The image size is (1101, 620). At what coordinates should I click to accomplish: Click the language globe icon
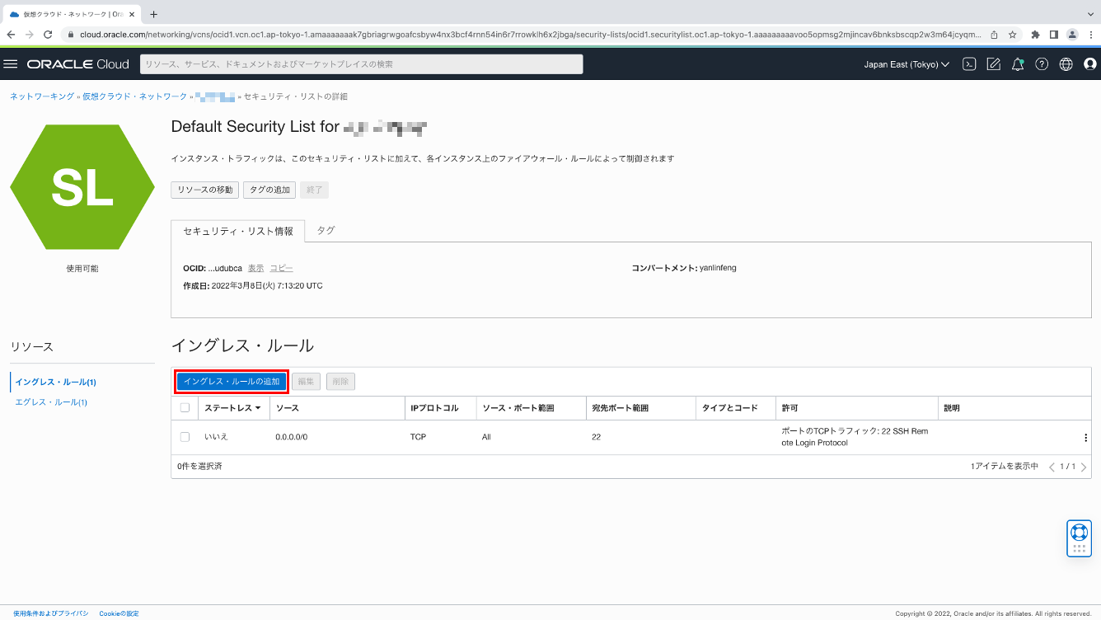1066,64
